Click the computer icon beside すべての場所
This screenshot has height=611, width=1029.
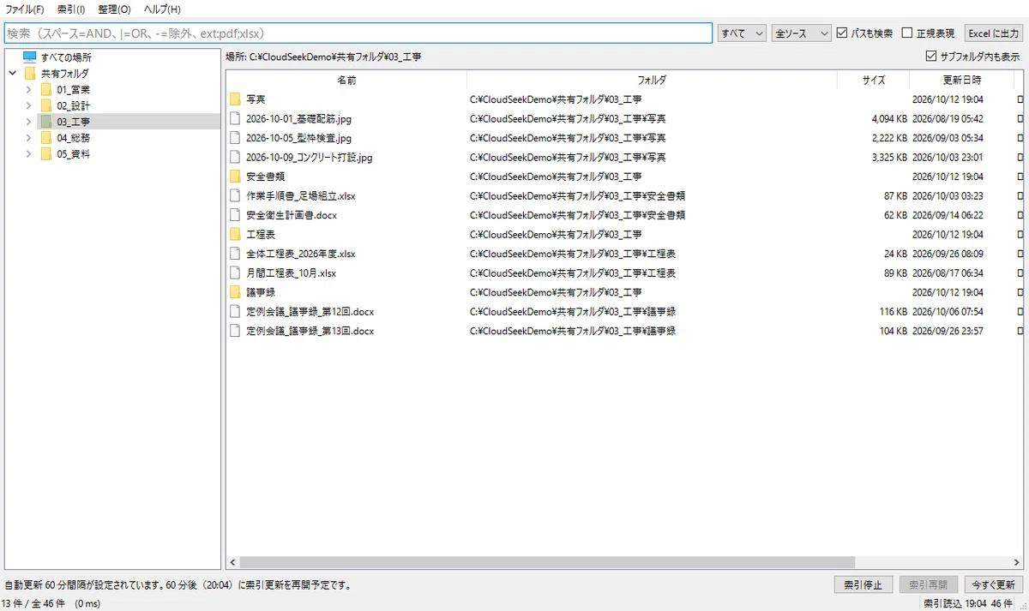click(30, 57)
